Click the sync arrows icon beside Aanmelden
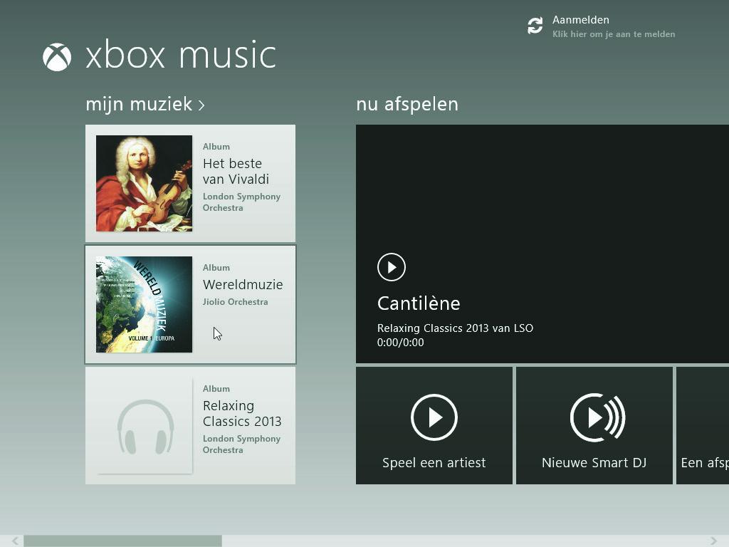 click(x=535, y=26)
